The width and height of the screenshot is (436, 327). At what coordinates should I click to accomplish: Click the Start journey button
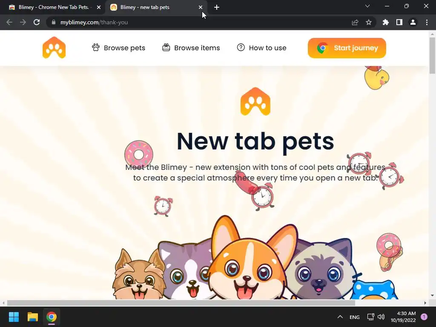tap(347, 48)
